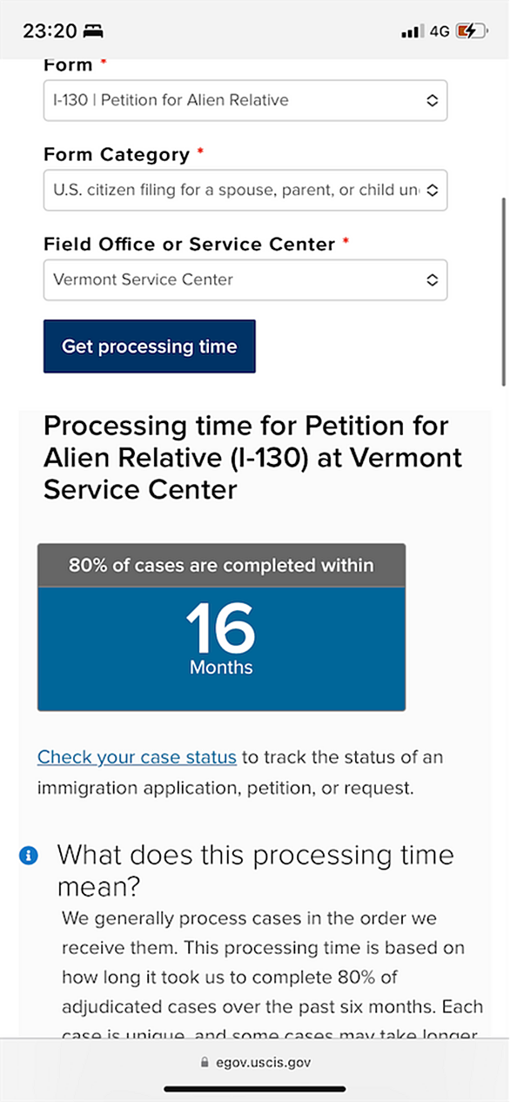Tap the 23:20 clock in the status bar
The width and height of the screenshot is (510, 1102).
click(x=49, y=31)
